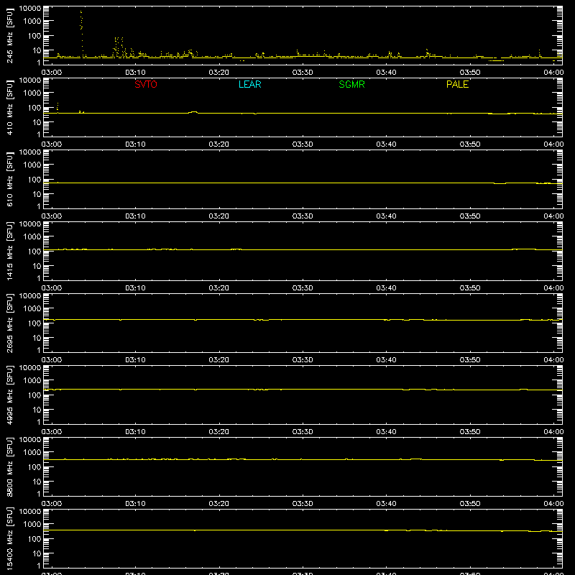
Task: Click the 03:30 time label of the 245 MHz panel
Action: (x=303, y=73)
